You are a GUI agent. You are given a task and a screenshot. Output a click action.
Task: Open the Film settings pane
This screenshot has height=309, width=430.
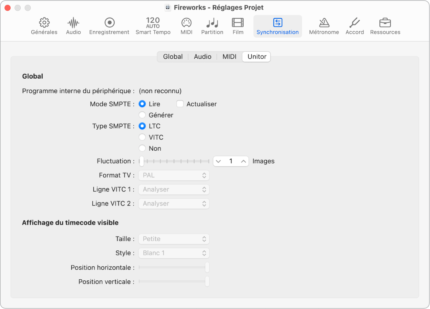pos(238,26)
